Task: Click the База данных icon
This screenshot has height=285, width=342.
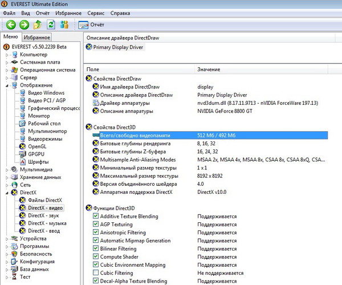Action: click(14, 269)
